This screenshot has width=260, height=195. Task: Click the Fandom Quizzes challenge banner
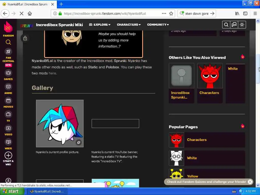pyautogui.click(x=206, y=182)
